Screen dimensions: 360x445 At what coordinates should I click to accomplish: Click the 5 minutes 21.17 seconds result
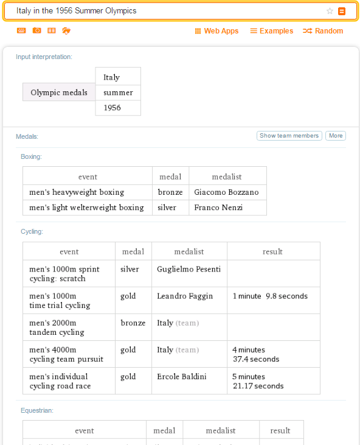click(x=258, y=381)
